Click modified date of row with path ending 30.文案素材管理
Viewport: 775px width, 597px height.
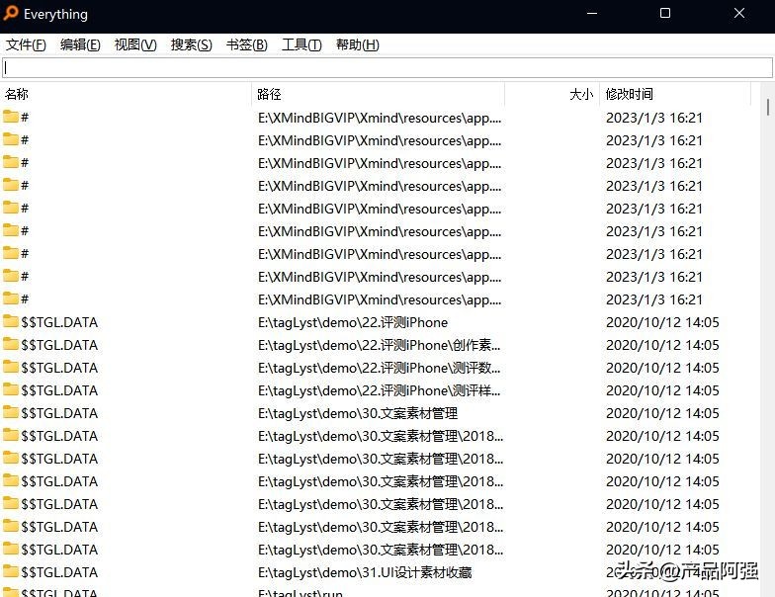[x=662, y=413]
